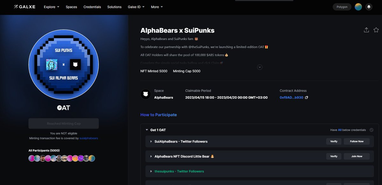Collapse the Get 1 OAT section
Image resolution: width=382 pixels, height=185 pixels.
[x=147, y=130]
